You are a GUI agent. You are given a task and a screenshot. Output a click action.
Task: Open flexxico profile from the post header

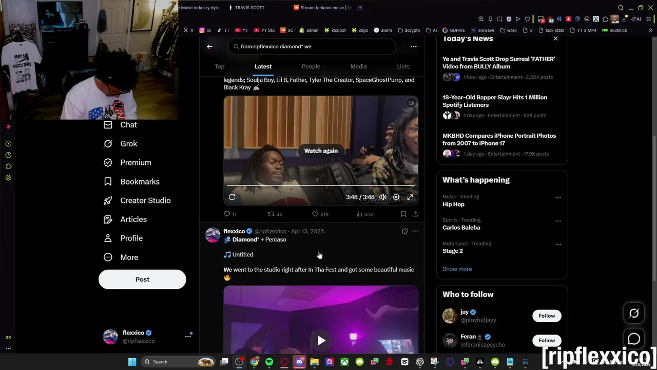pyautogui.click(x=235, y=231)
